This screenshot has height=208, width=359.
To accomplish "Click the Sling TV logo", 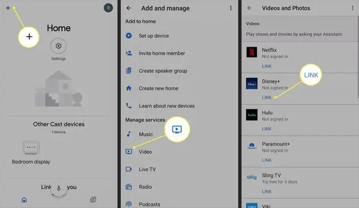I will coord(252,177).
